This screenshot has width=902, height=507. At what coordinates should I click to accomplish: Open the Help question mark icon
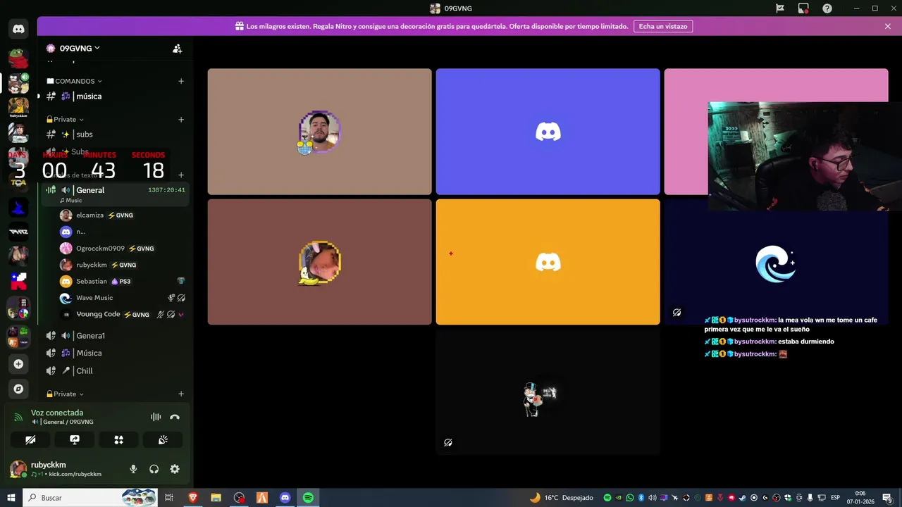click(827, 8)
